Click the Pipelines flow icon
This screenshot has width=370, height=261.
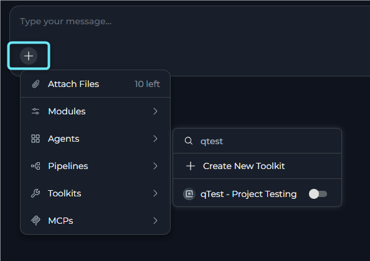tap(36, 166)
